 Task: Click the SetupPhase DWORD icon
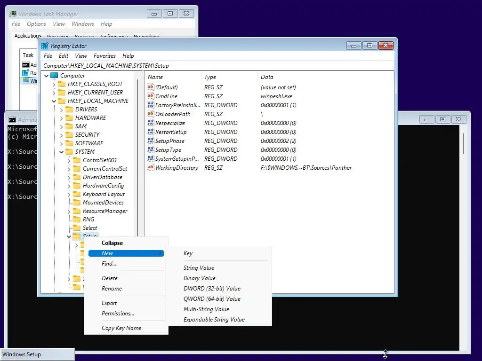150,141
